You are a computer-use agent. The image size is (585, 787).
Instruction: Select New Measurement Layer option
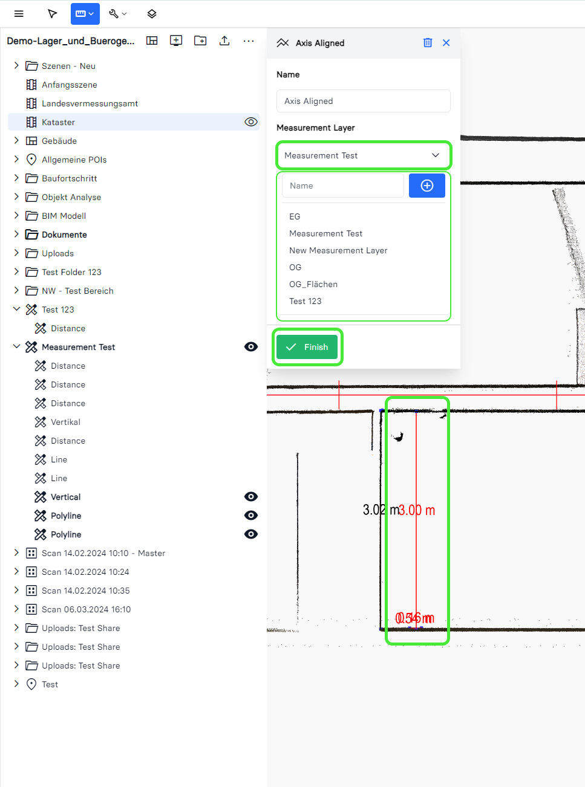(338, 250)
